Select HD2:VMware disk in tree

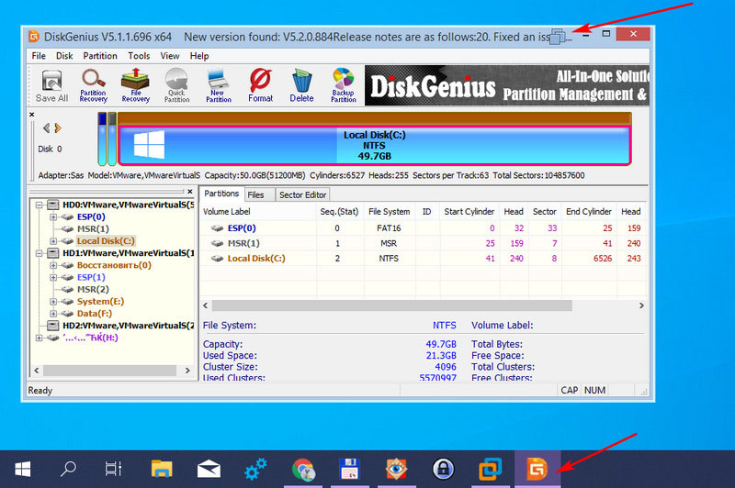(x=128, y=326)
